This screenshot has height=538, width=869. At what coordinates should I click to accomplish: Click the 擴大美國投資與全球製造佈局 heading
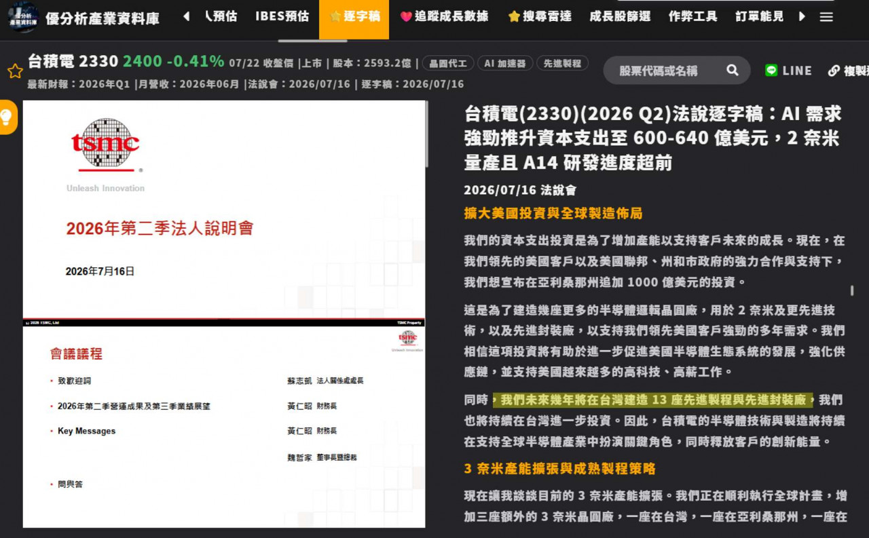tap(553, 214)
